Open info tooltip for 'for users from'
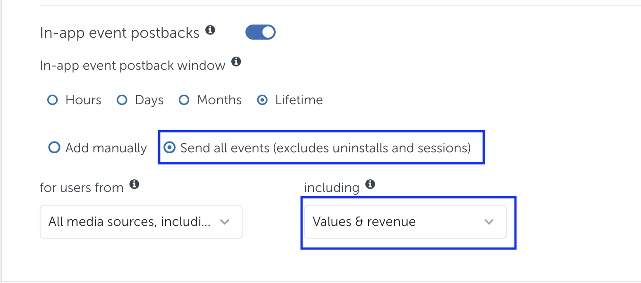The height and width of the screenshot is (283, 641). (135, 184)
